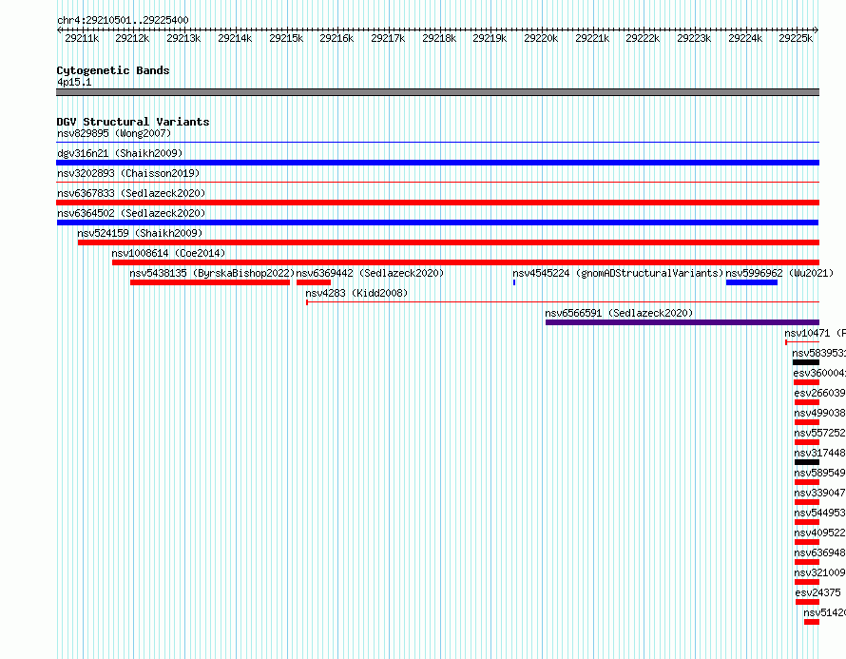Image resolution: width=846 pixels, height=659 pixels.
Task: Click the 29224k ruler position label
Action: pyautogui.click(x=745, y=38)
